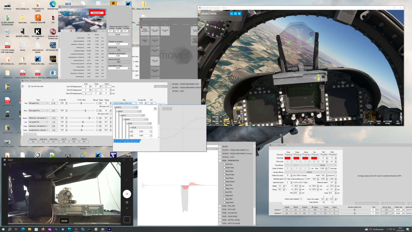Click the Disconnect button in the source window
Viewport: 412px width, 232px height.
coord(97,13)
